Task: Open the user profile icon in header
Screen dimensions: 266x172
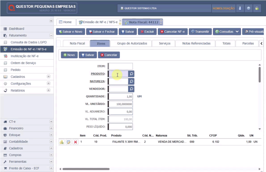Action: 240,8
